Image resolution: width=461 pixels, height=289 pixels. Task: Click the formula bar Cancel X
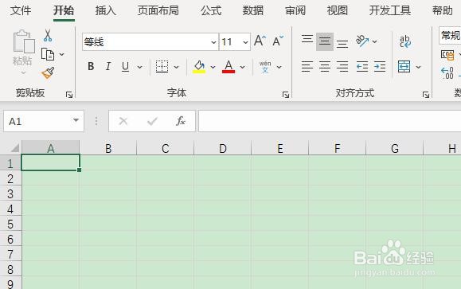coord(123,121)
